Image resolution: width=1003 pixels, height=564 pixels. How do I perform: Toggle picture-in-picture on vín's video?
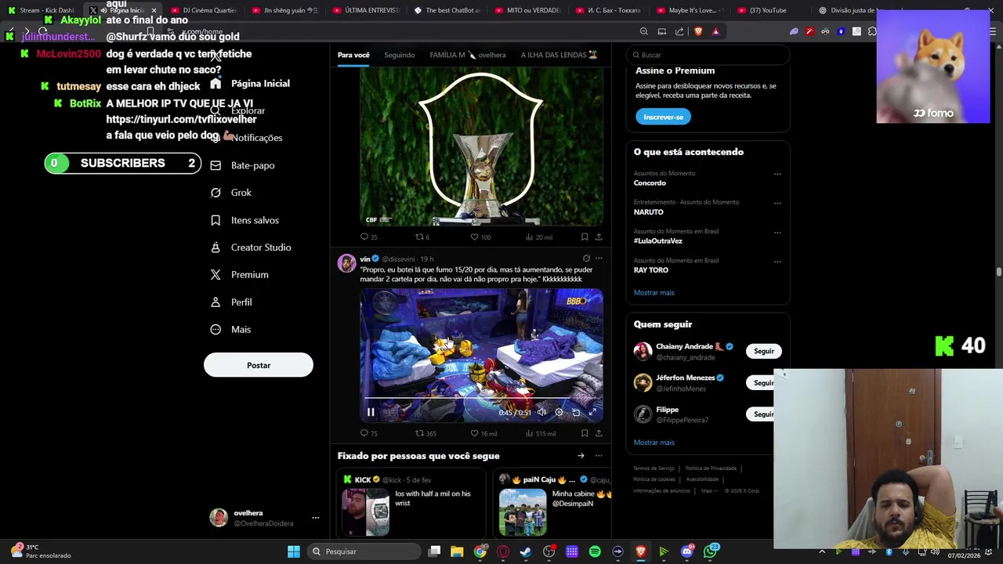pyautogui.click(x=576, y=412)
